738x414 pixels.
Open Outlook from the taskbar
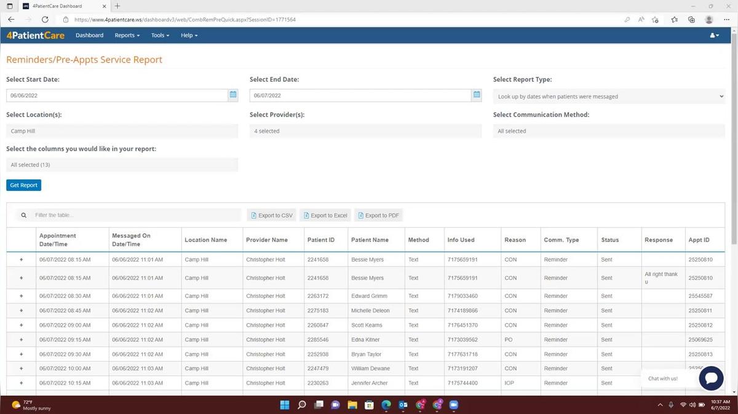tap(403, 405)
